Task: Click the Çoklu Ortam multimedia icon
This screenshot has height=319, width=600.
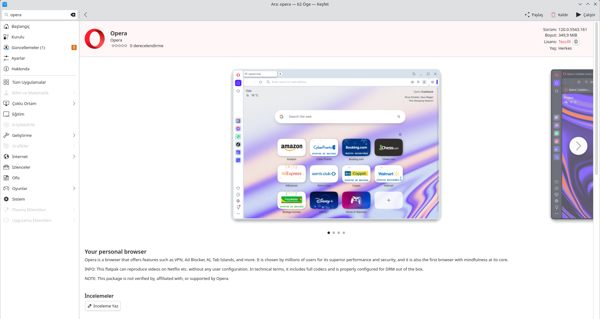Action: tap(6, 103)
